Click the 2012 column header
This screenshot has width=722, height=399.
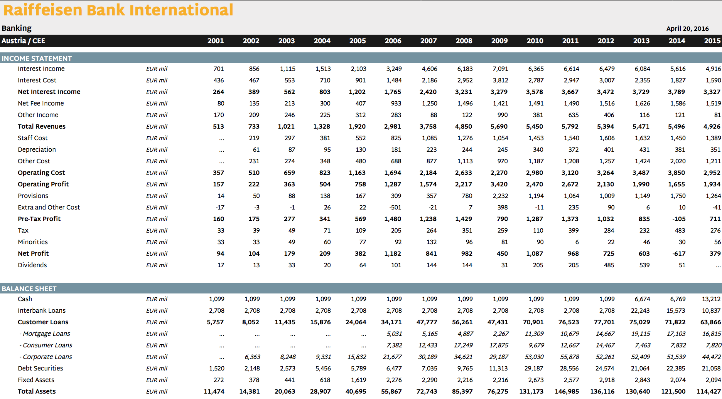(x=606, y=41)
